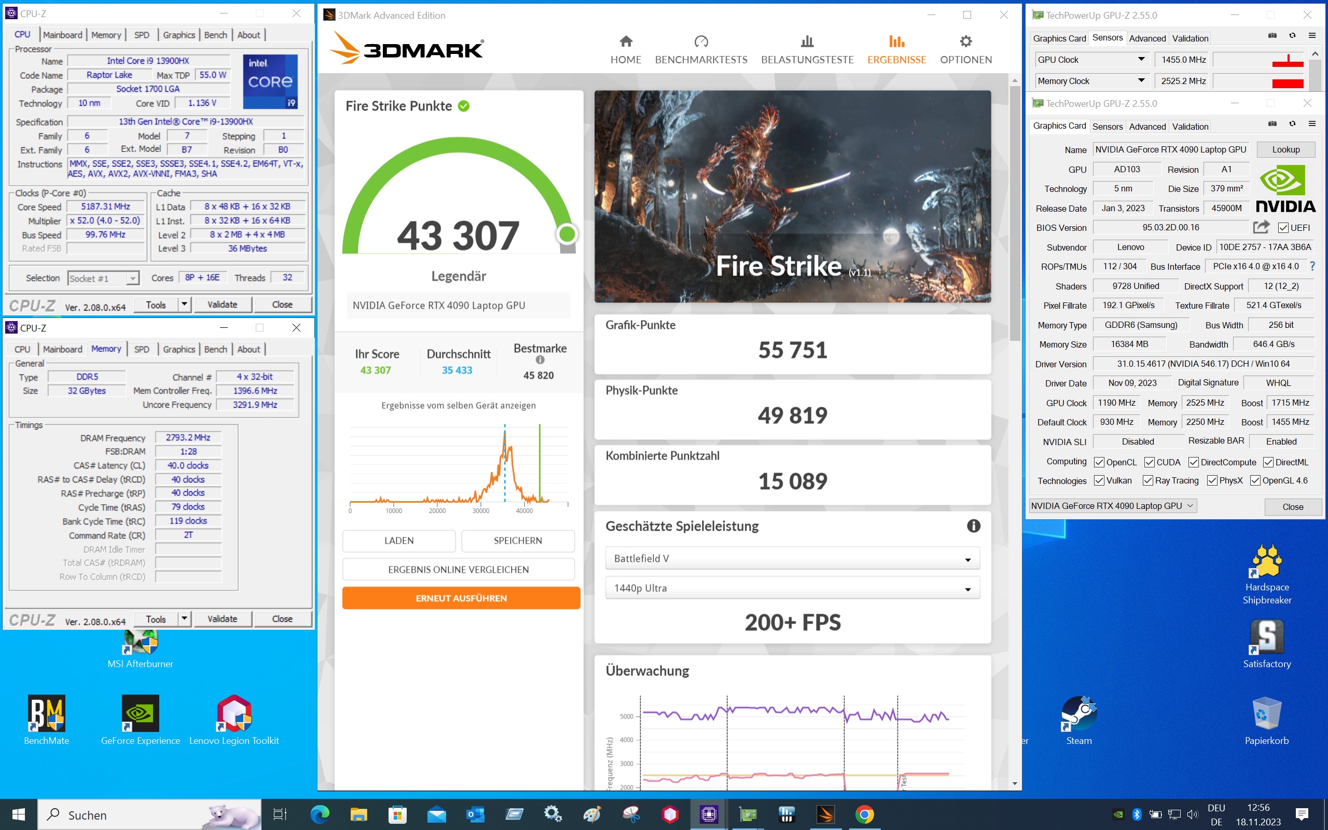1328x830 pixels.
Task: Open the OPTIONEN gear icon
Action: coord(966,41)
